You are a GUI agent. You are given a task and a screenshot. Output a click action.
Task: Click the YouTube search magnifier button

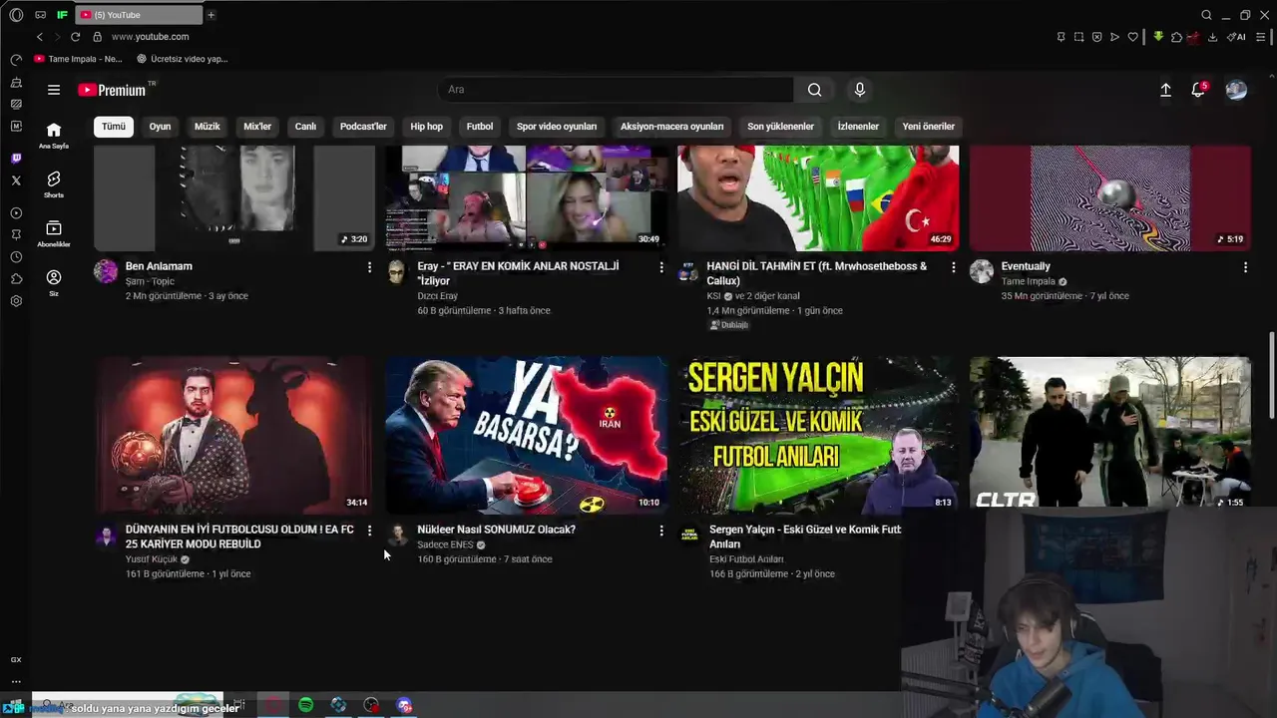815,90
